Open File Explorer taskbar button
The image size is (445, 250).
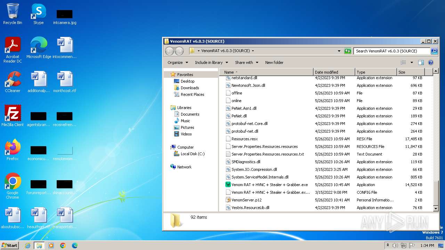tap(39, 245)
